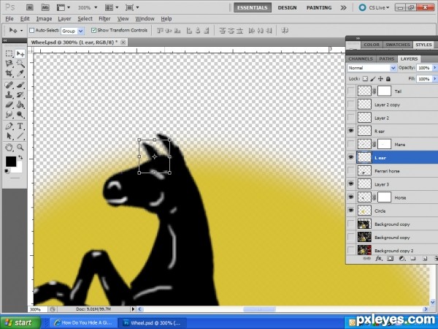Screen dimensions: 438x329
Task: Open the Opacity slider arrow
Action: pos(434,68)
